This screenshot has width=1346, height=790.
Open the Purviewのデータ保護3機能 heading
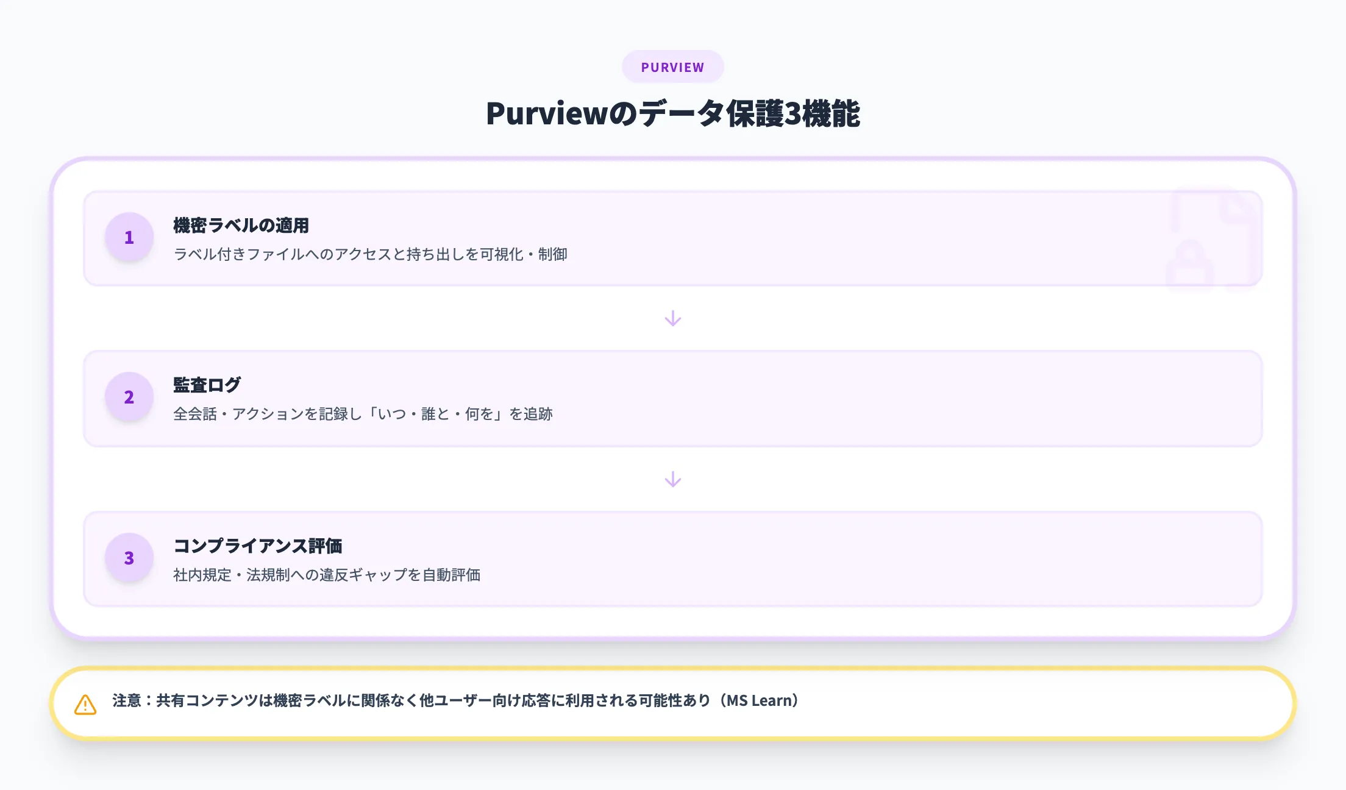click(x=672, y=113)
